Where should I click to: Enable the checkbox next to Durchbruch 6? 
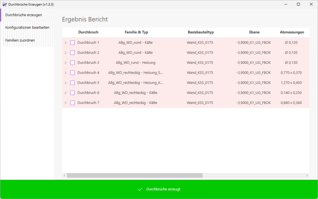coord(73,93)
